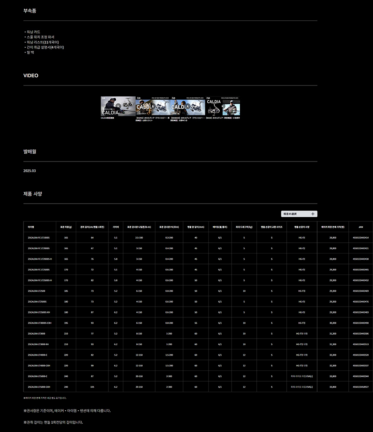The height and width of the screenshot is (432, 373).
Task: Click the 발매월 section heading
Action: click(30, 152)
